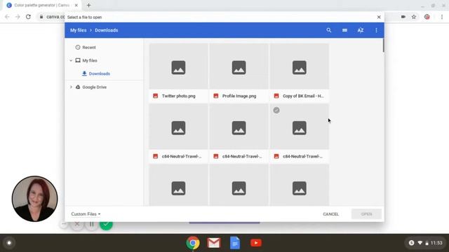Click the red extension icon in Chrome toolbar
Screen dimensions: 449x252
pos(427,17)
